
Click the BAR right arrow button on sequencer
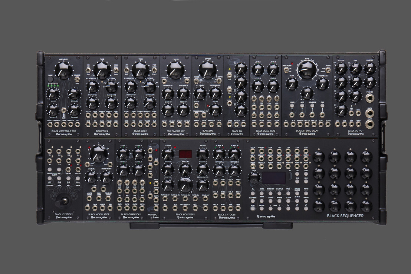[x=279, y=209]
